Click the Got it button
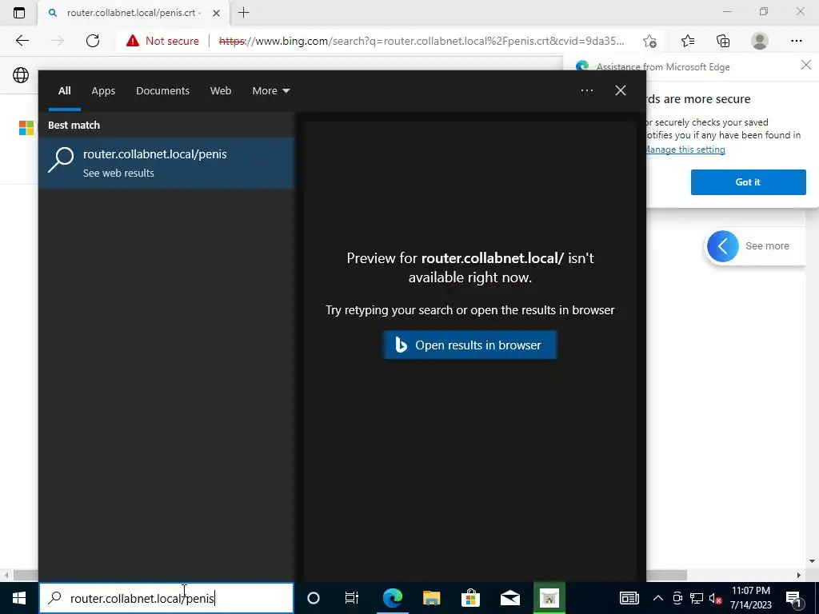This screenshot has height=614, width=819. pos(748,182)
